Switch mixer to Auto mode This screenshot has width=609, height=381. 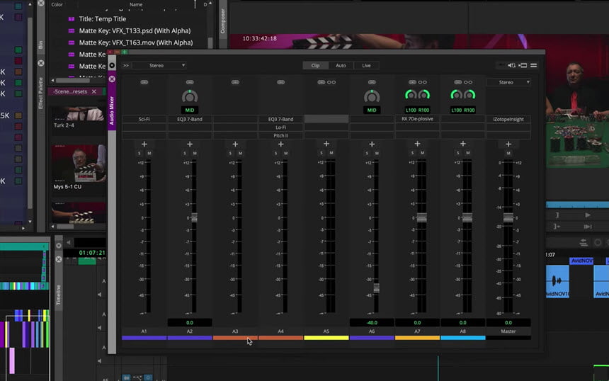(341, 66)
